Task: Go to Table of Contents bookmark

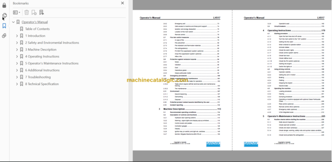Action: (38, 29)
